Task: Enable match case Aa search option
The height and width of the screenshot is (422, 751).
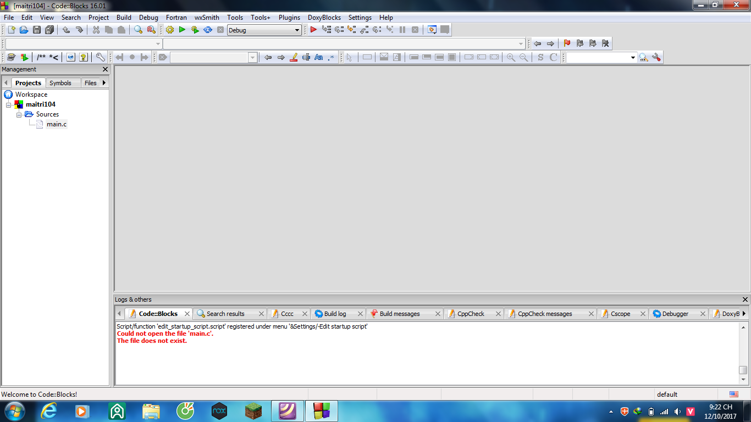Action: click(318, 57)
